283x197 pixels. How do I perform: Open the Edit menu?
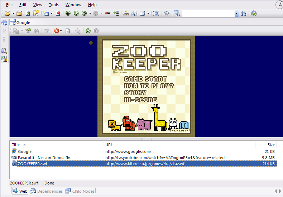pos(23,5)
